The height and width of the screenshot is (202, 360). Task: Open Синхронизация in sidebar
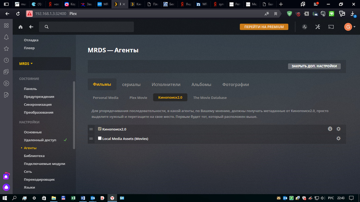[x=38, y=104]
